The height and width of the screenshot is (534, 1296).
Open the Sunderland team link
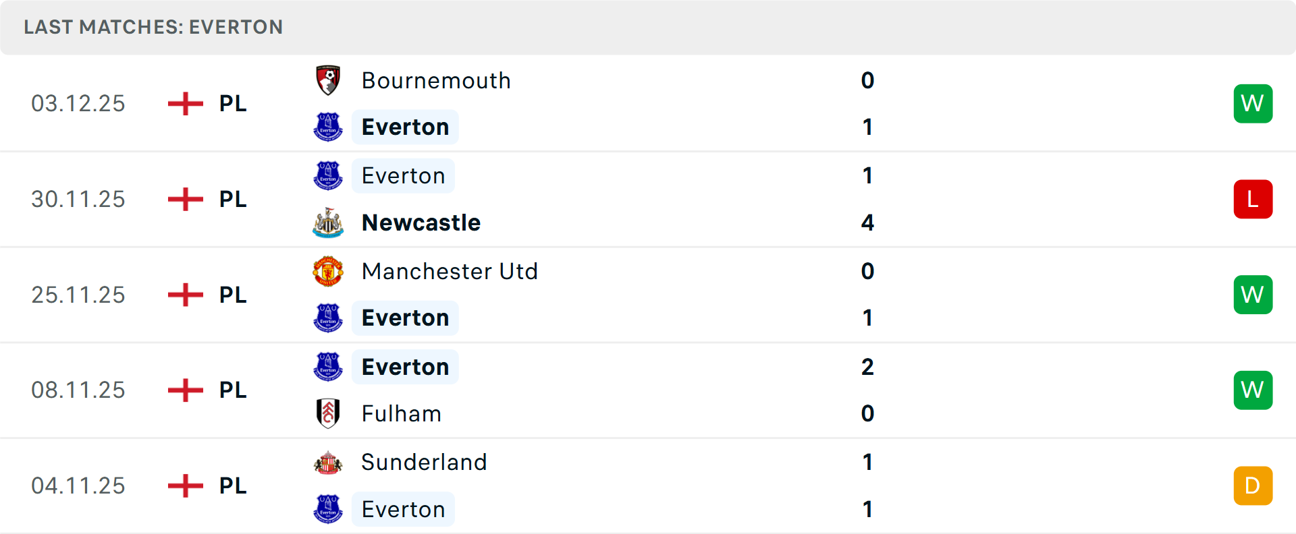click(x=424, y=463)
